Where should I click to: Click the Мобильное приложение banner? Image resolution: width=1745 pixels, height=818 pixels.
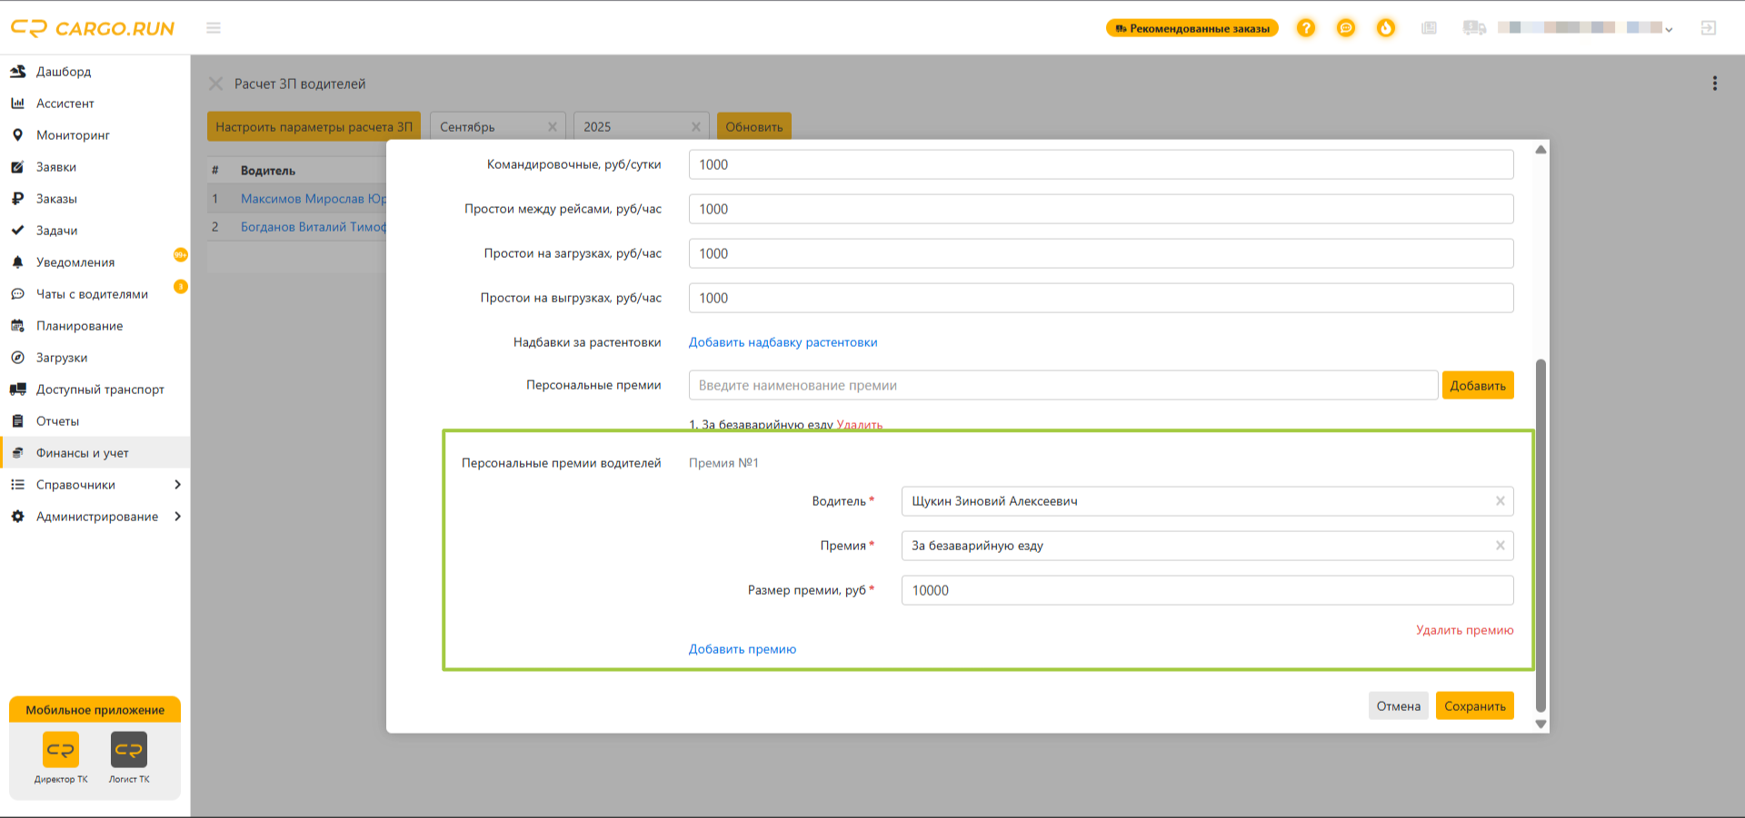[x=95, y=710]
